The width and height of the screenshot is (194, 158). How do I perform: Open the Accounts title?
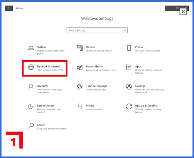click(x=43, y=86)
